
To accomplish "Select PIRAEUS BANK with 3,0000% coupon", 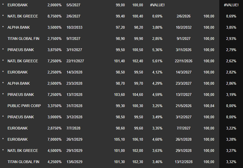I will pos(21,117).
